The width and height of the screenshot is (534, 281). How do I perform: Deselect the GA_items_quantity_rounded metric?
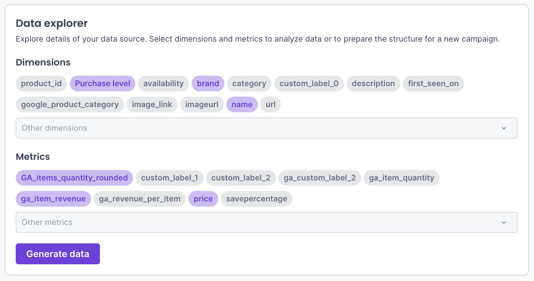[x=74, y=178]
